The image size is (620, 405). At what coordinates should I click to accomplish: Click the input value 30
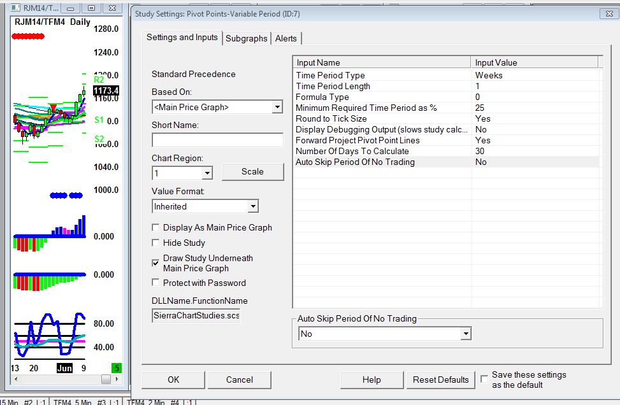[480, 151]
